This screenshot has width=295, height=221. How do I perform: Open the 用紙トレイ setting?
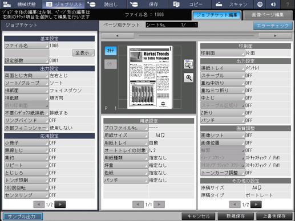pyautogui.click(x=126, y=143)
